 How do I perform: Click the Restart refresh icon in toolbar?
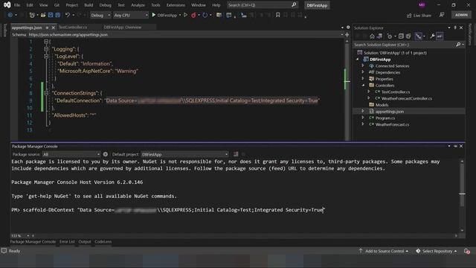(205, 15)
